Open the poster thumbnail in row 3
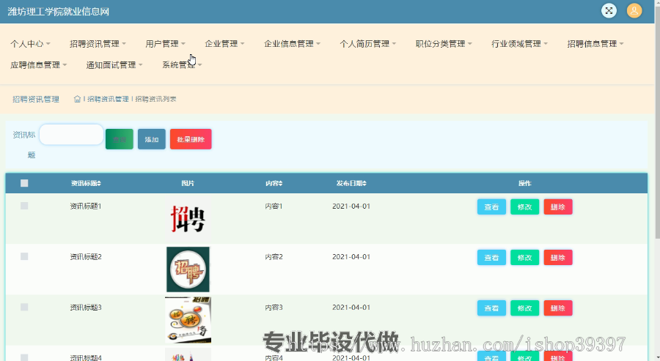660x361 pixels. pos(188,320)
